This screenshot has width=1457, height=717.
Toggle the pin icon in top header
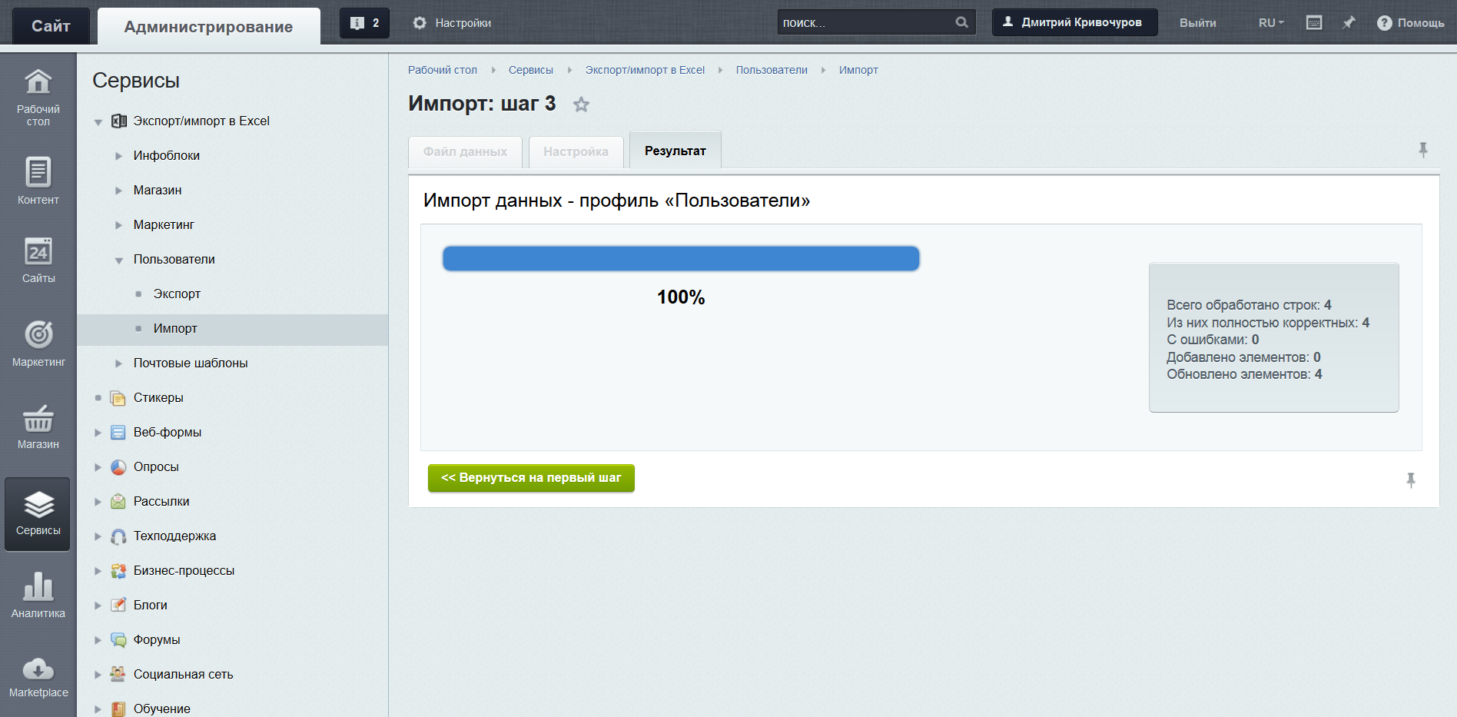point(1349,23)
